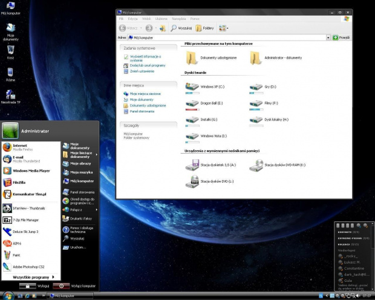375x300 pixels.
Task: Launch Mozilla Thunderbird E-mail entry
Action: [x=31, y=159]
